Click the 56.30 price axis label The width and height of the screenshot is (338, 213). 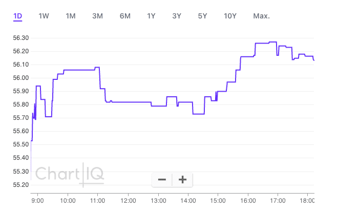click(x=20, y=38)
